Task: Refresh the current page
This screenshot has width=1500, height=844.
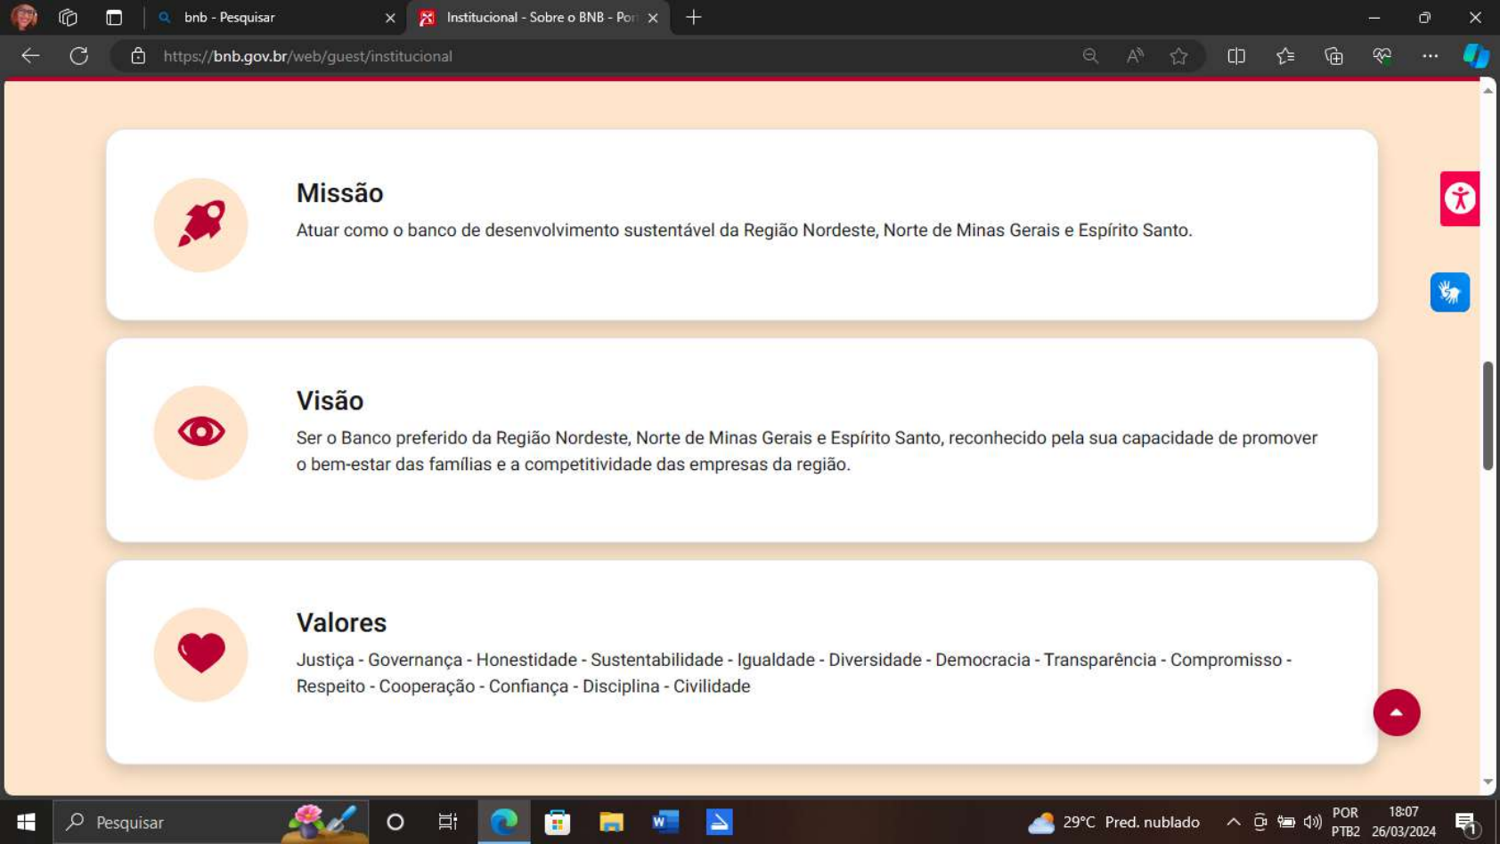Action: tap(79, 56)
